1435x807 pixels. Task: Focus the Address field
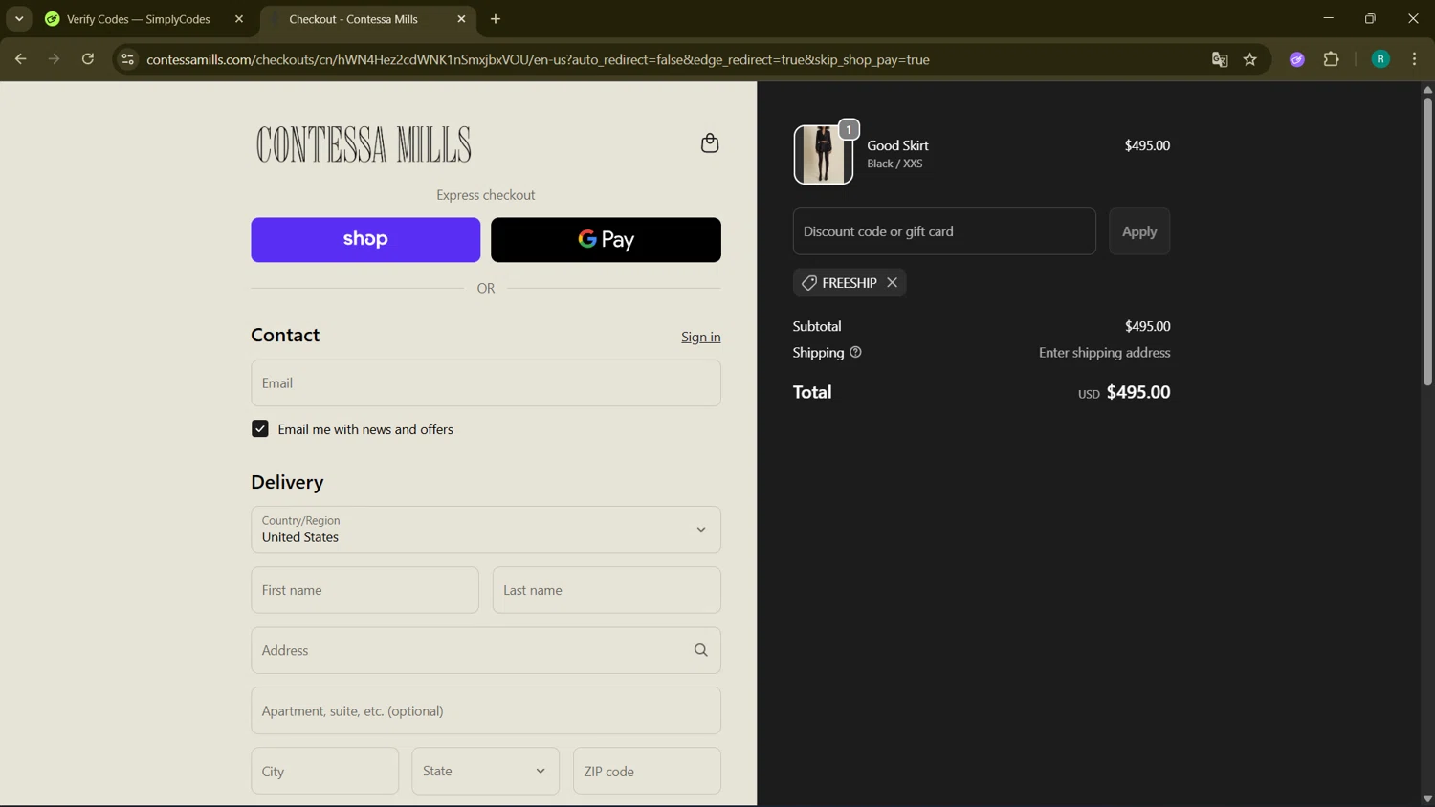point(486,650)
